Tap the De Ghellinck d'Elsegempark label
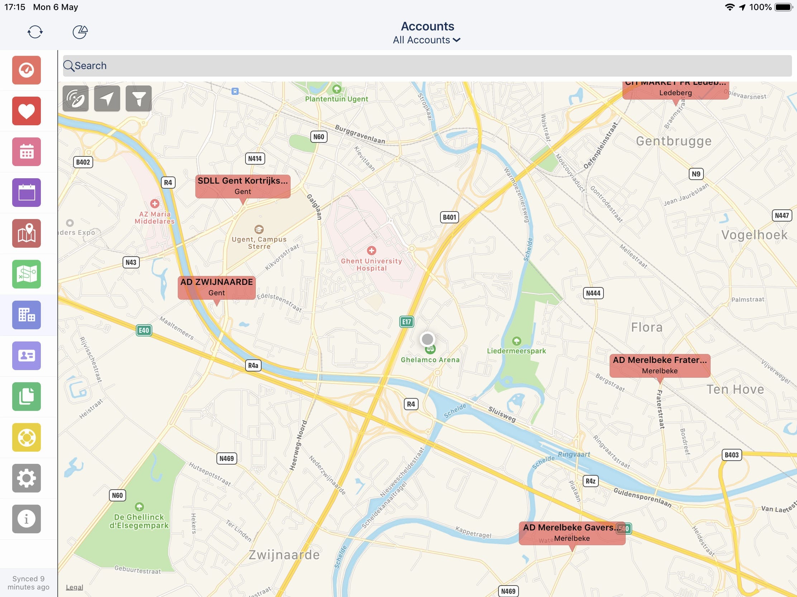This screenshot has width=797, height=597. tap(139, 521)
